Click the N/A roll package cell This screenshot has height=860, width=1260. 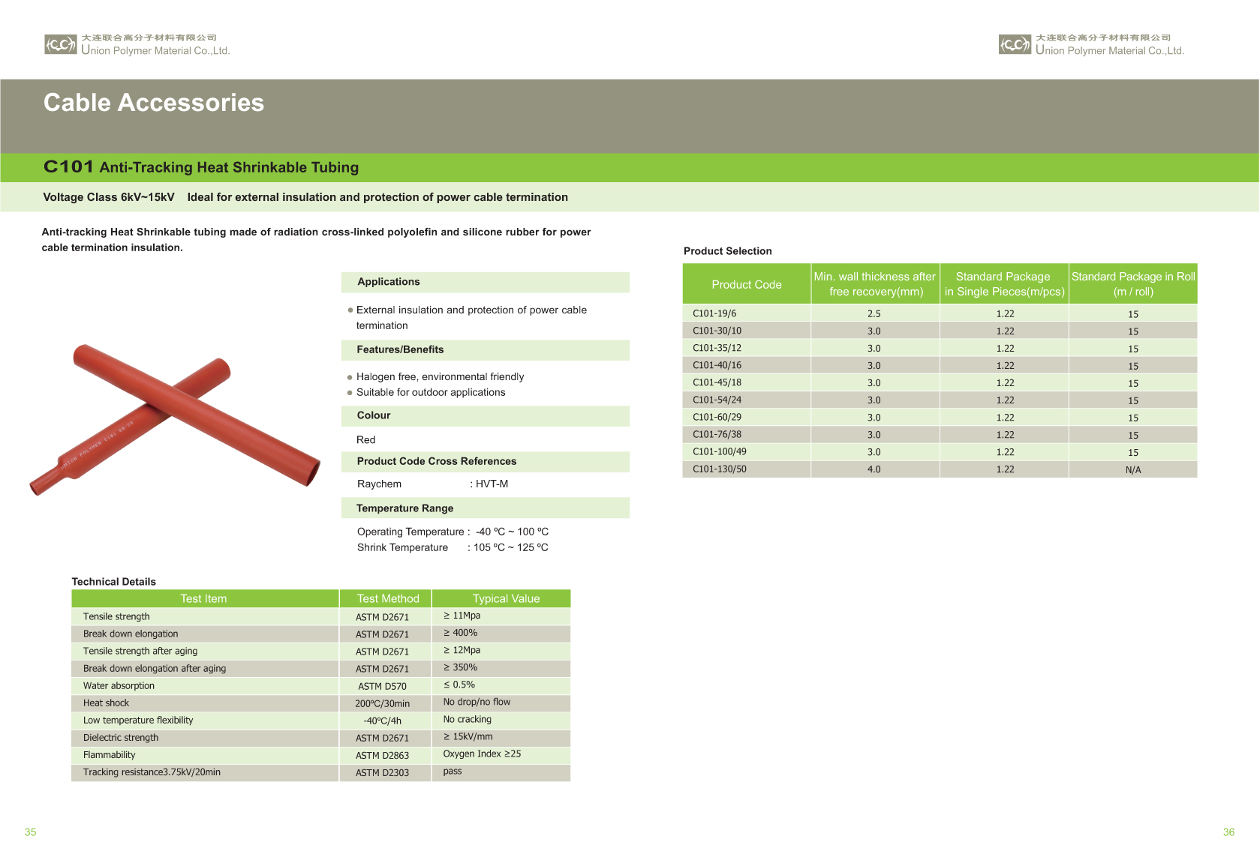pos(1132,470)
